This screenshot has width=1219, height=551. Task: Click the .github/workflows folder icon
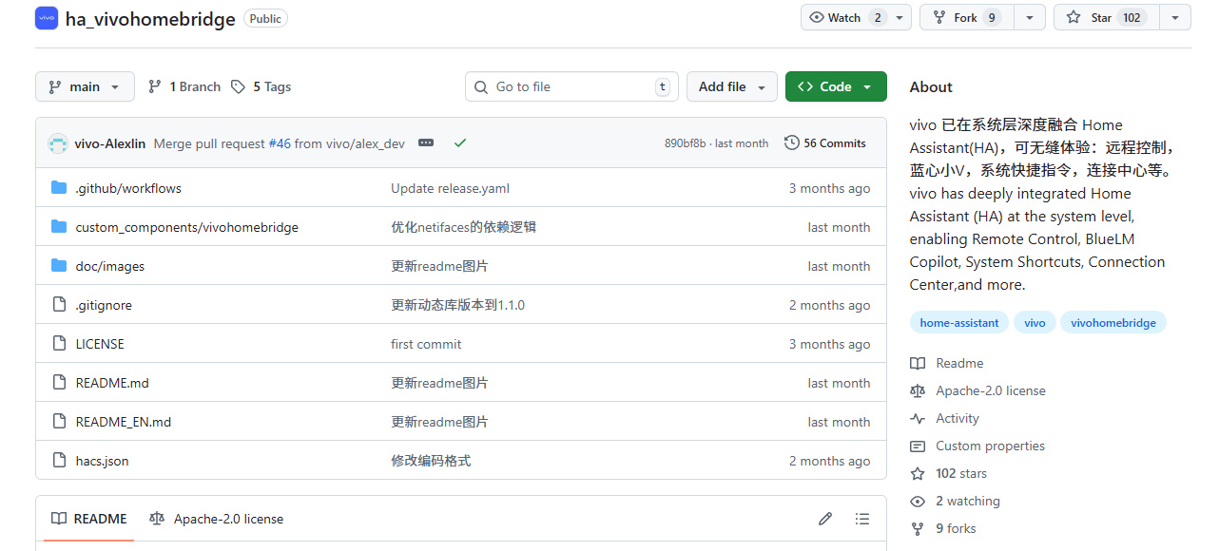(59, 188)
